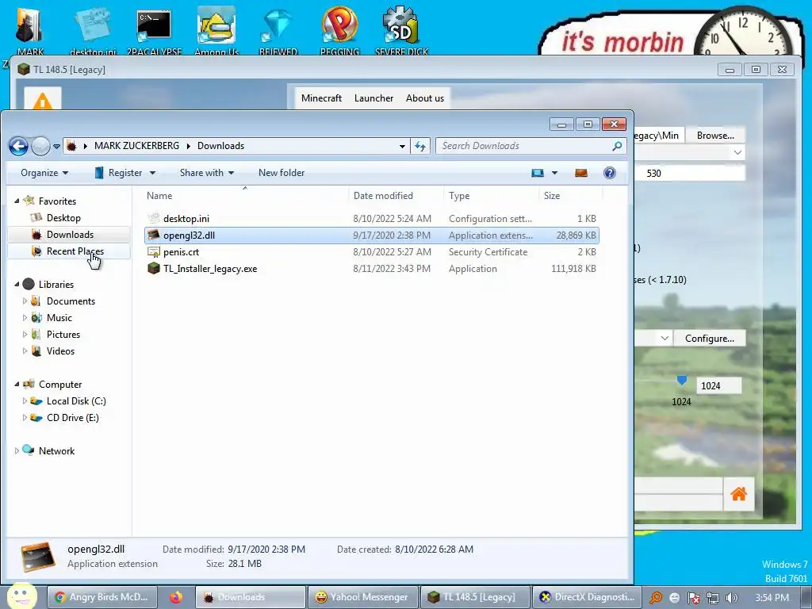Sort files by Date modified column
Image resolution: width=812 pixels, height=609 pixels.
(x=383, y=196)
